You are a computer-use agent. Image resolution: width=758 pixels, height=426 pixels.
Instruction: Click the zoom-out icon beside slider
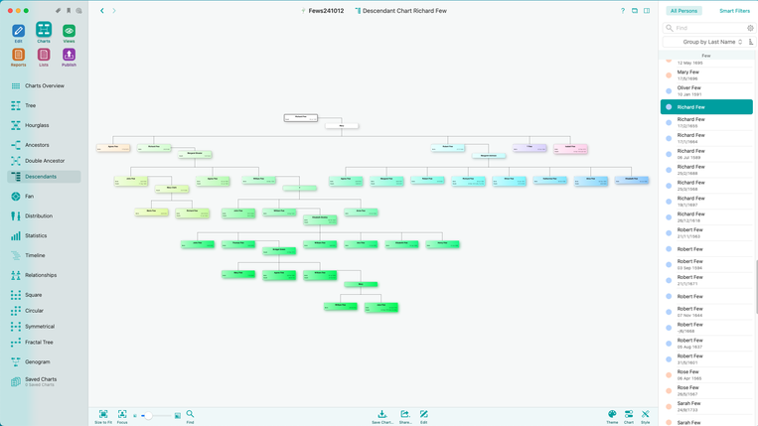coord(135,416)
